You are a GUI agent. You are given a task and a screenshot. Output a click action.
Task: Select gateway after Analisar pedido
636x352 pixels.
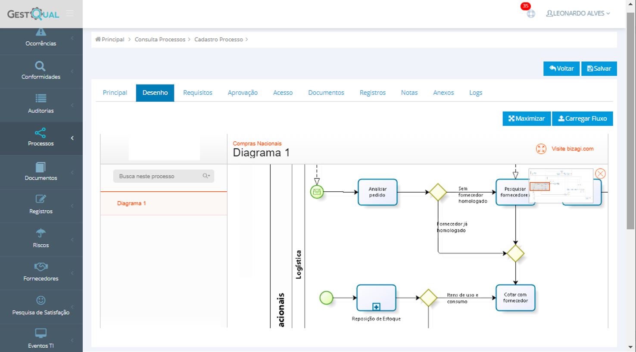[x=438, y=192]
